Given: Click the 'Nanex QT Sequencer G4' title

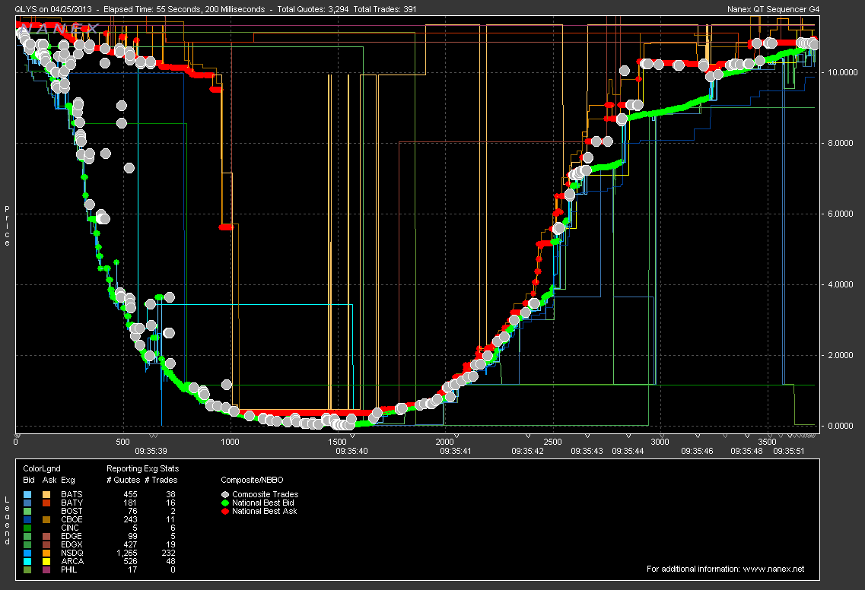Looking at the screenshot, I should (774, 9).
